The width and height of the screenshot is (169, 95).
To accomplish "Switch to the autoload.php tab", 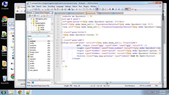I will coord(105,13).
